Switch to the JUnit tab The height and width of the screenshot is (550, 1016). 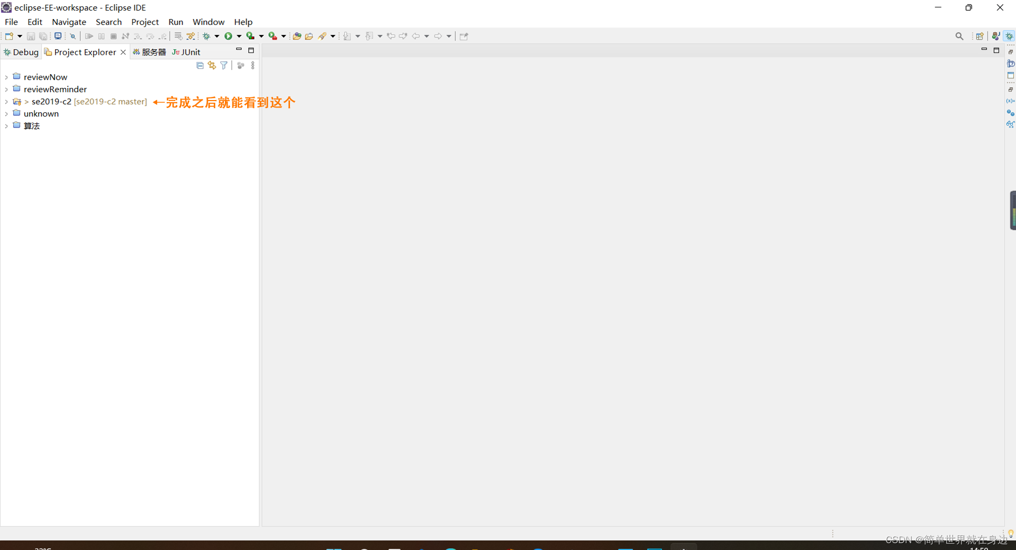pos(186,52)
